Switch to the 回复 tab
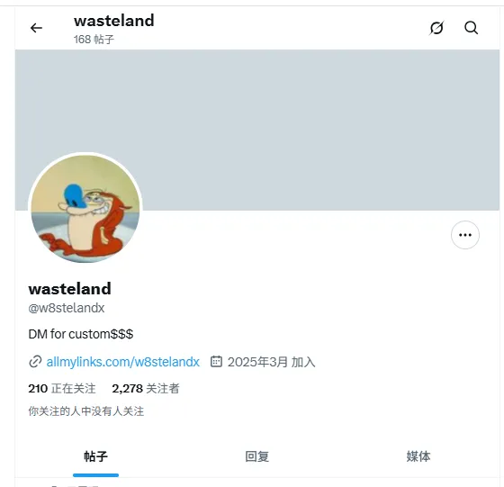This screenshot has height=487, width=504. pos(256,456)
